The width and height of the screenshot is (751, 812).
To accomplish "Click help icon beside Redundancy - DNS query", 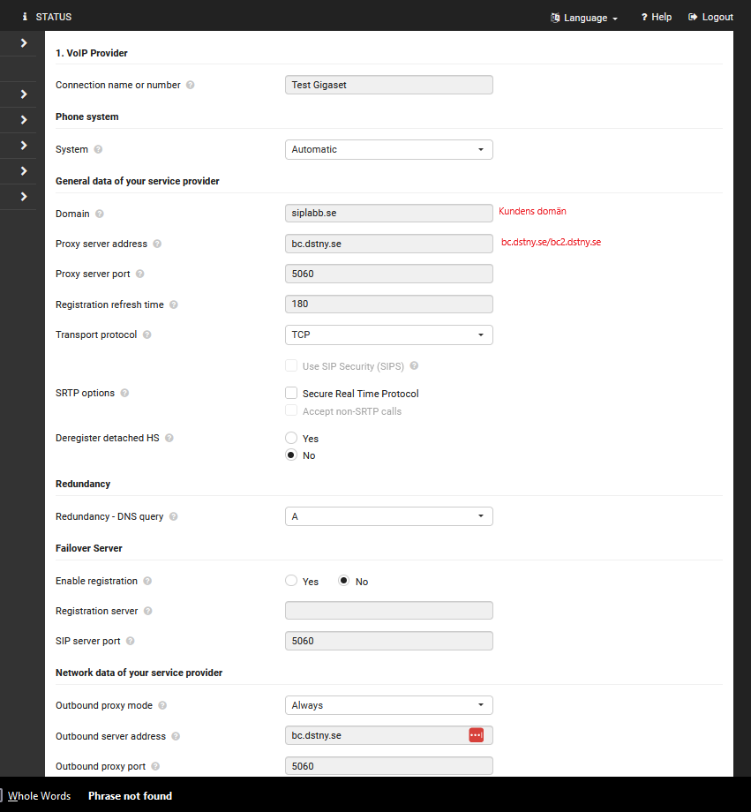I will pyautogui.click(x=173, y=516).
